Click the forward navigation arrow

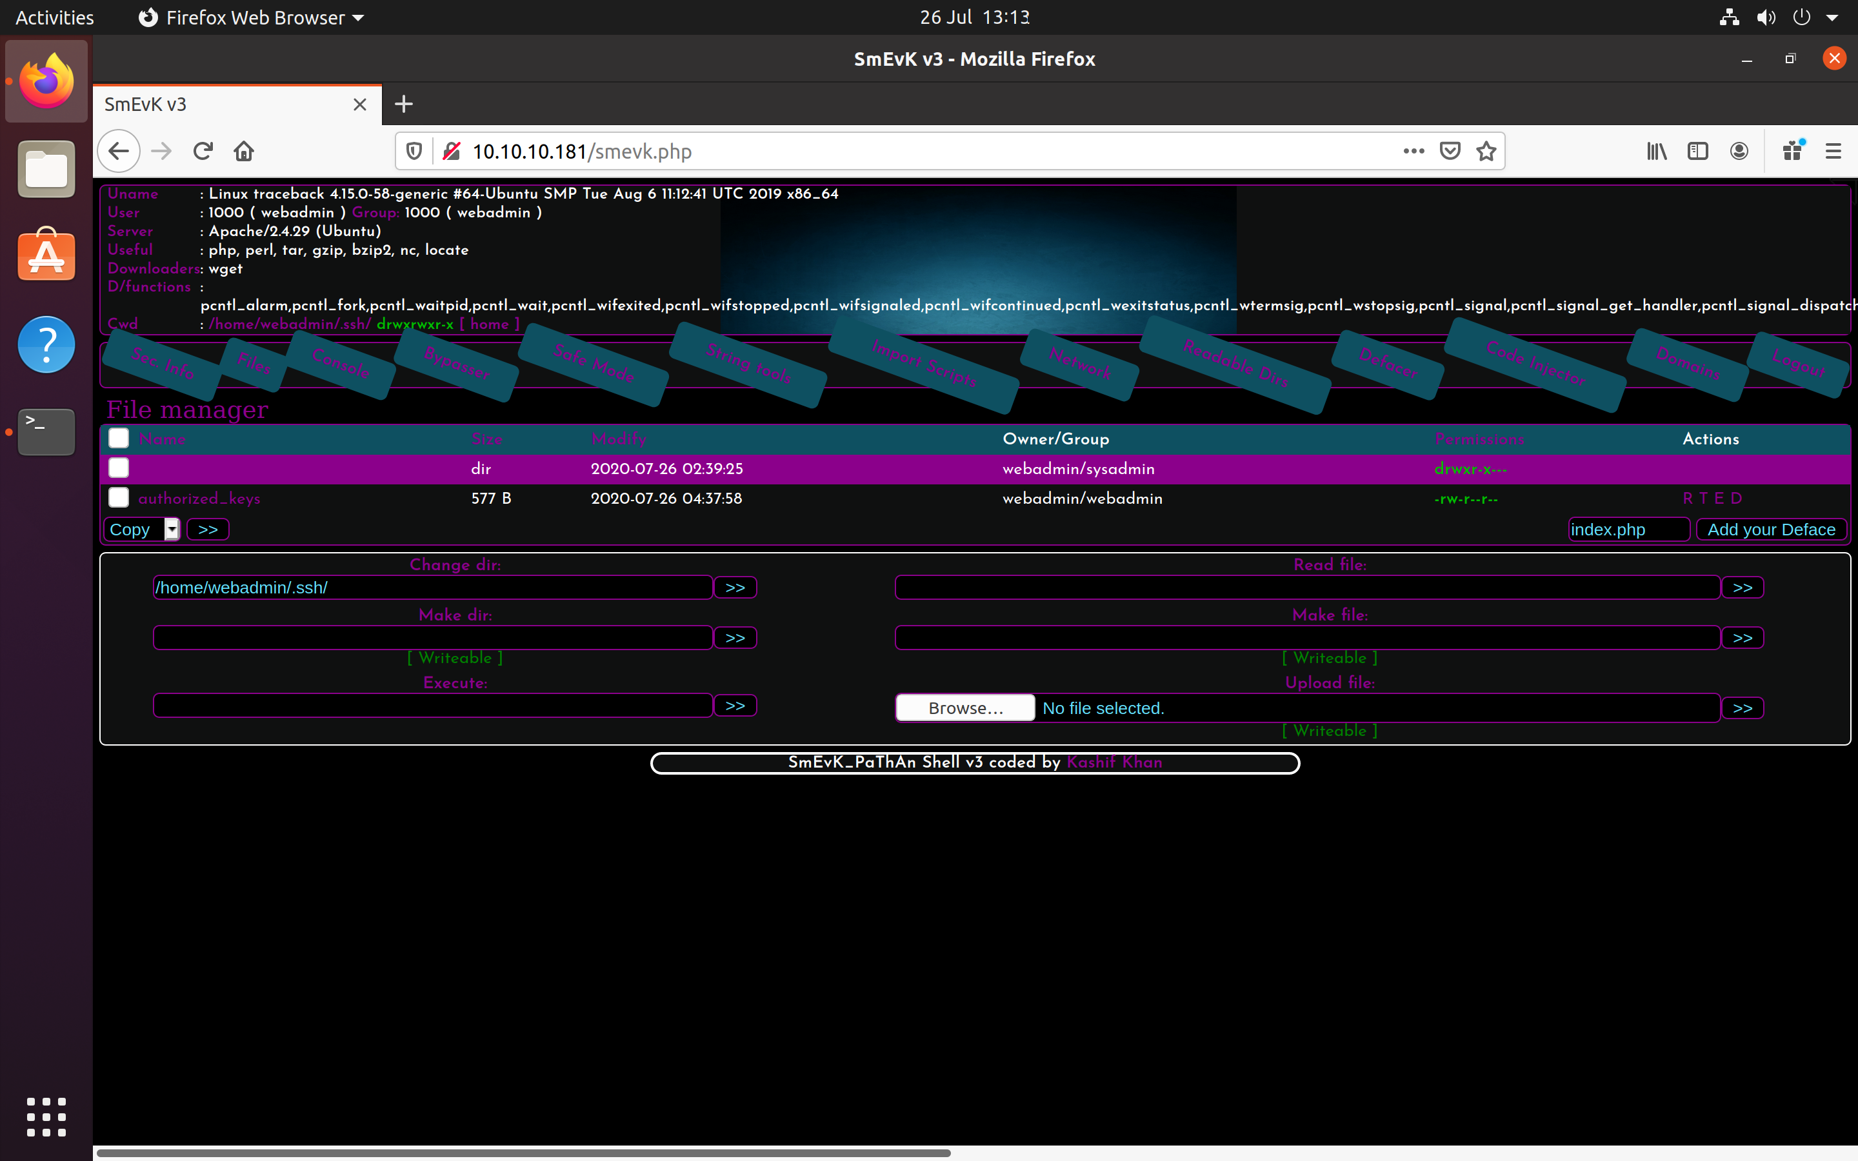pyautogui.click(x=161, y=152)
